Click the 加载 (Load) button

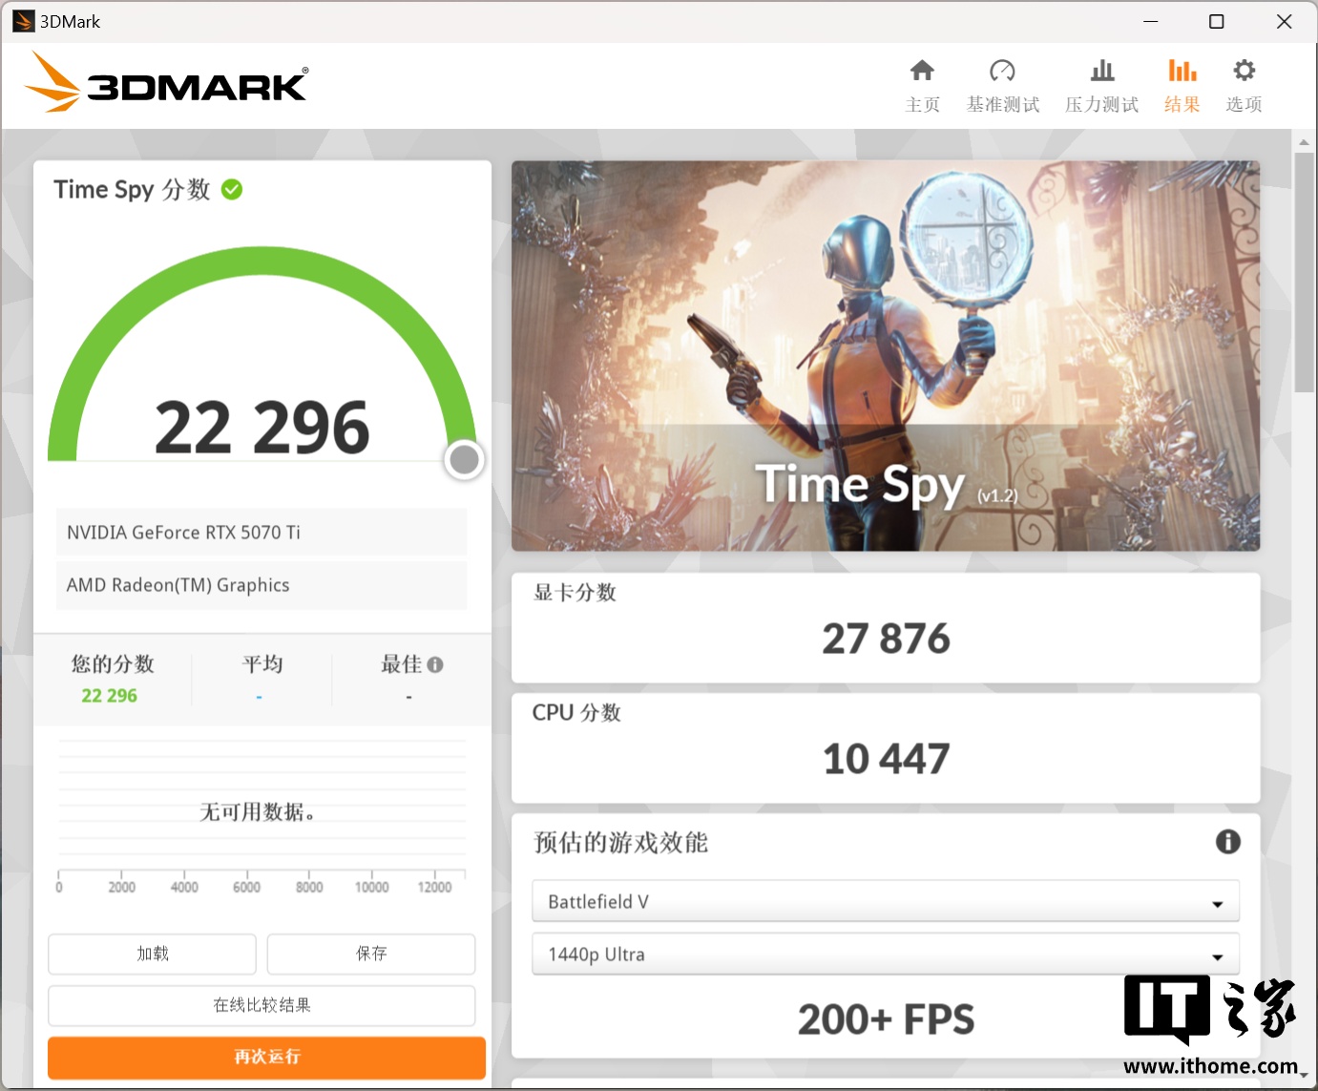pyautogui.click(x=153, y=954)
